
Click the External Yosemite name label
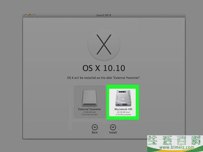(90, 109)
